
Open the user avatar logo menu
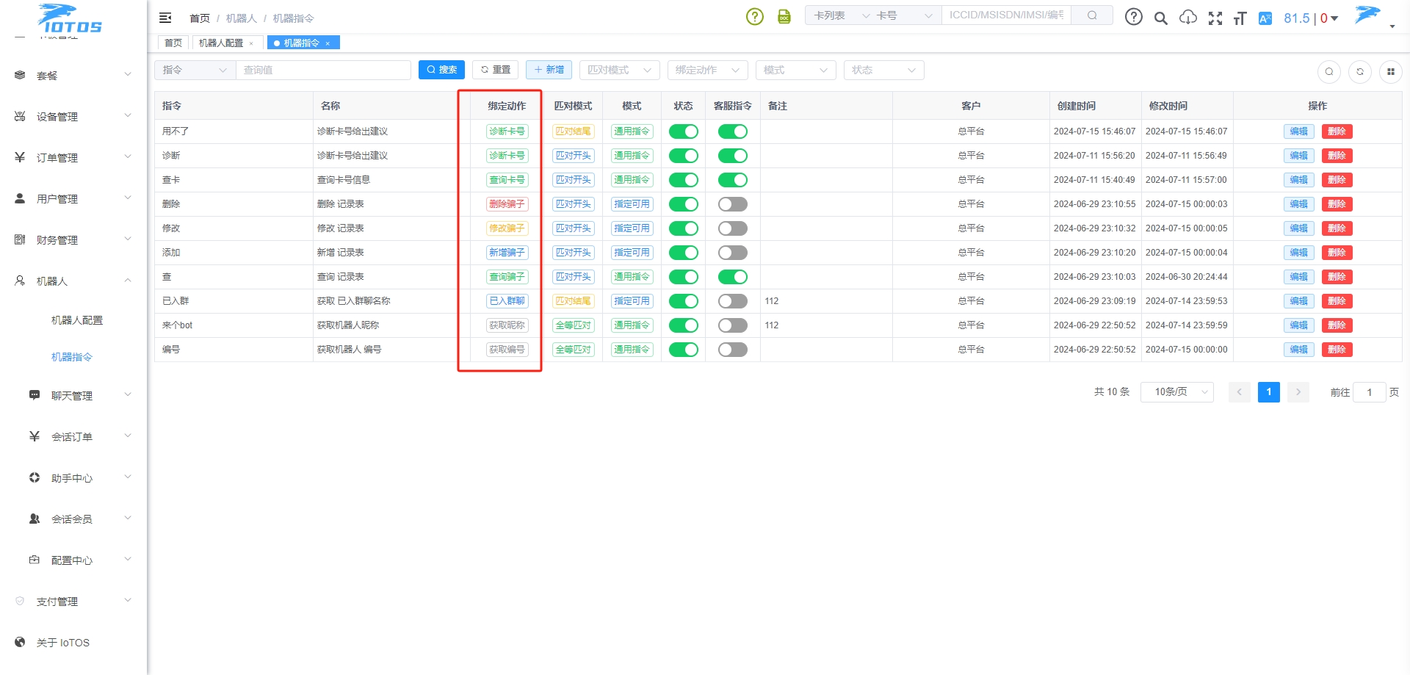coord(1367,15)
